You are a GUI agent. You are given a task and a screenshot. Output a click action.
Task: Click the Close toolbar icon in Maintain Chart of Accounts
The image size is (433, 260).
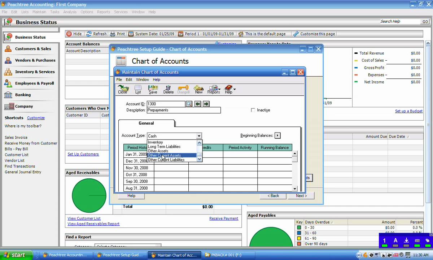(x=123, y=90)
